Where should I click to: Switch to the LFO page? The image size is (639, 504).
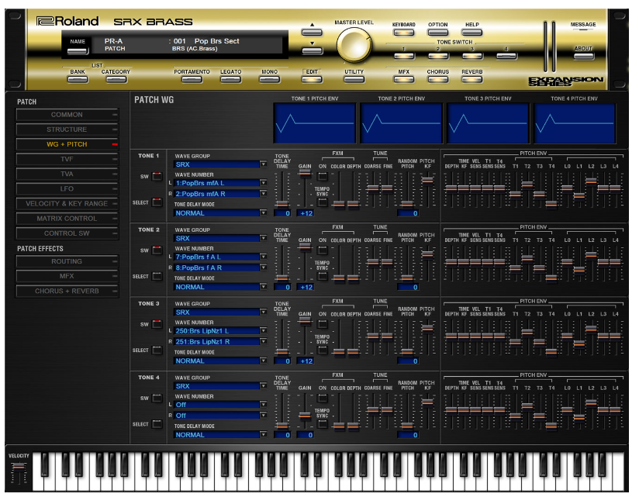point(67,189)
